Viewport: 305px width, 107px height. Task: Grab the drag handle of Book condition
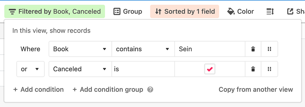tap(269, 49)
